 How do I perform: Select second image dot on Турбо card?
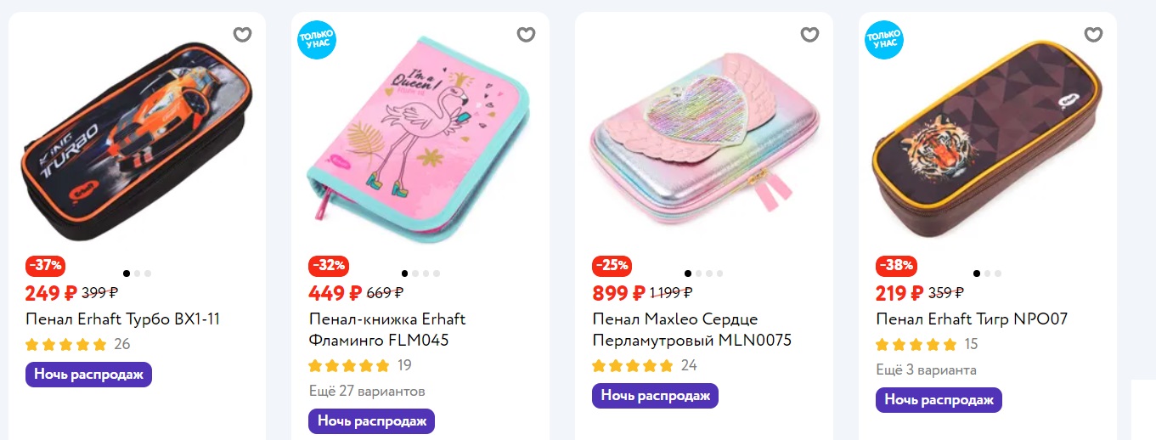[138, 274]
